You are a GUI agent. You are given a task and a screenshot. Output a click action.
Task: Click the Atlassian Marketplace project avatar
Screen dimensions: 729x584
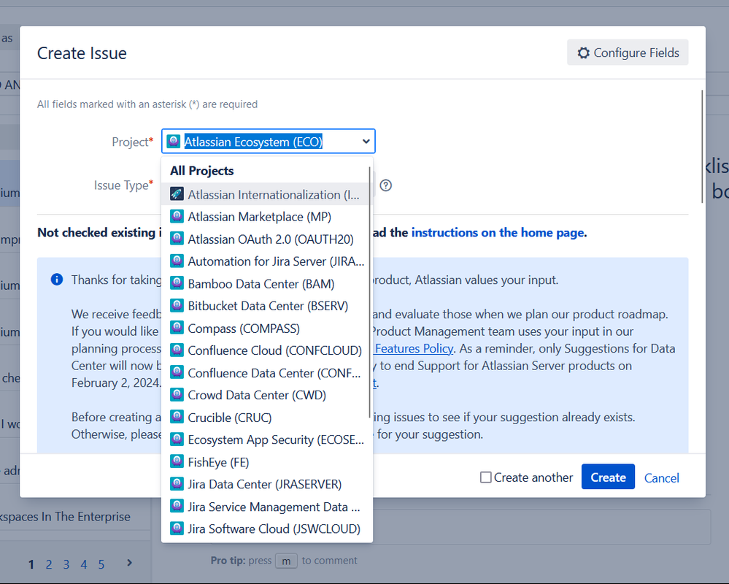pos(177,216)
